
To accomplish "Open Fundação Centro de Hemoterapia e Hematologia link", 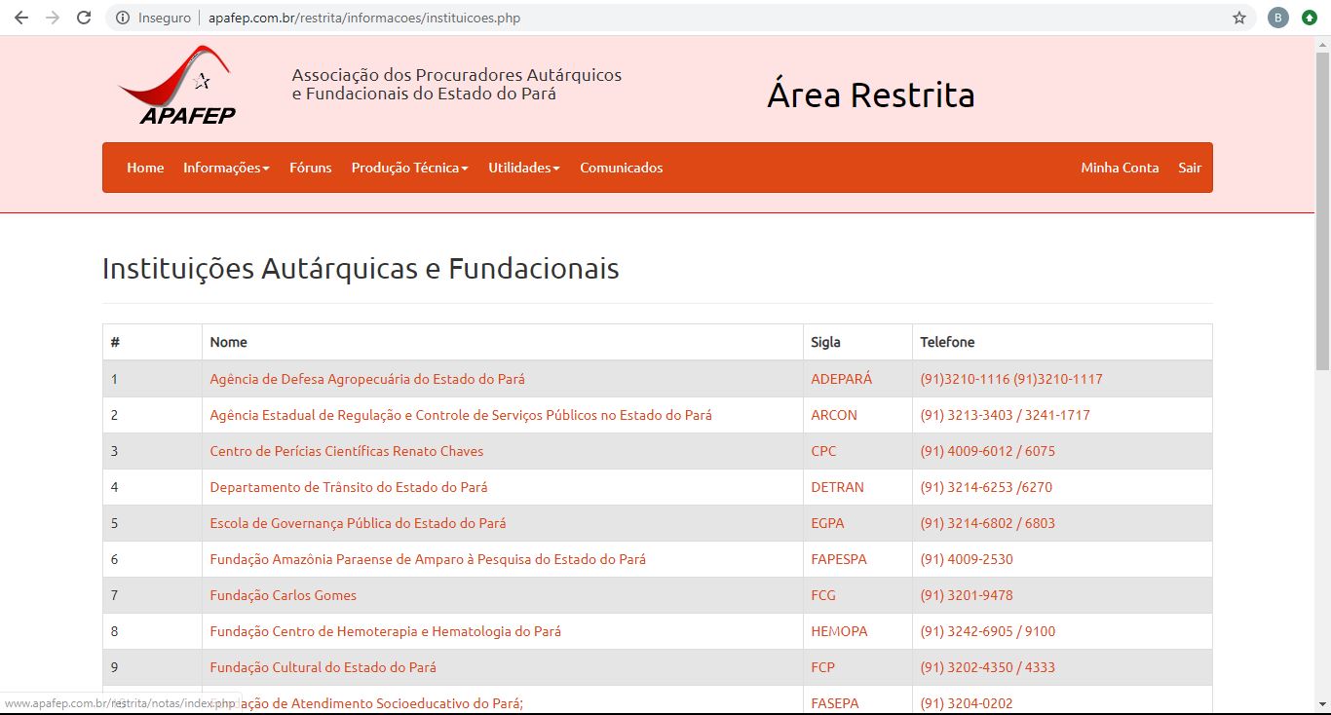I will [386, 631].
